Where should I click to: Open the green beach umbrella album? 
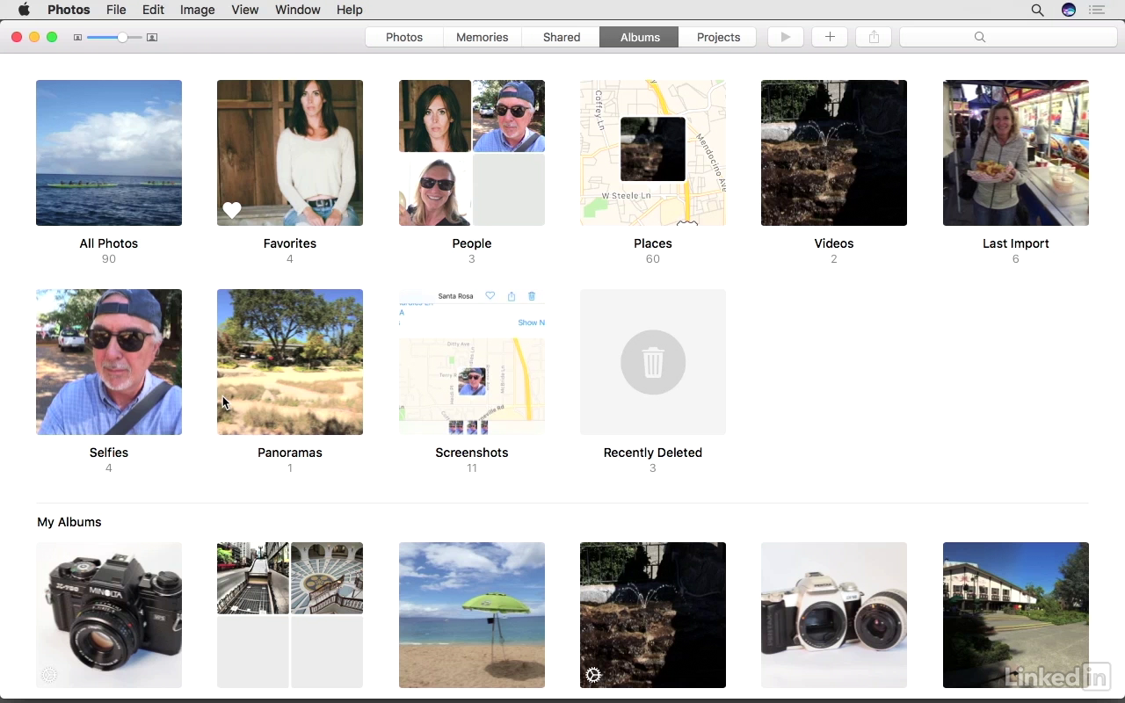click(472, 615)
